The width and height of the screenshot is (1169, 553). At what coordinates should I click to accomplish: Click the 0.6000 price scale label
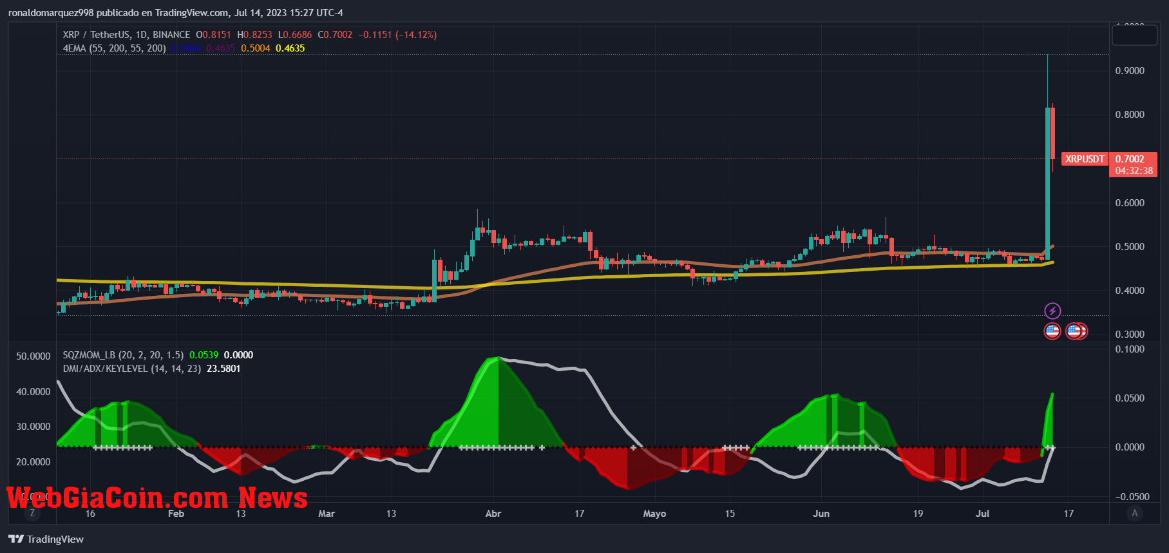(x=1130, y=203)
